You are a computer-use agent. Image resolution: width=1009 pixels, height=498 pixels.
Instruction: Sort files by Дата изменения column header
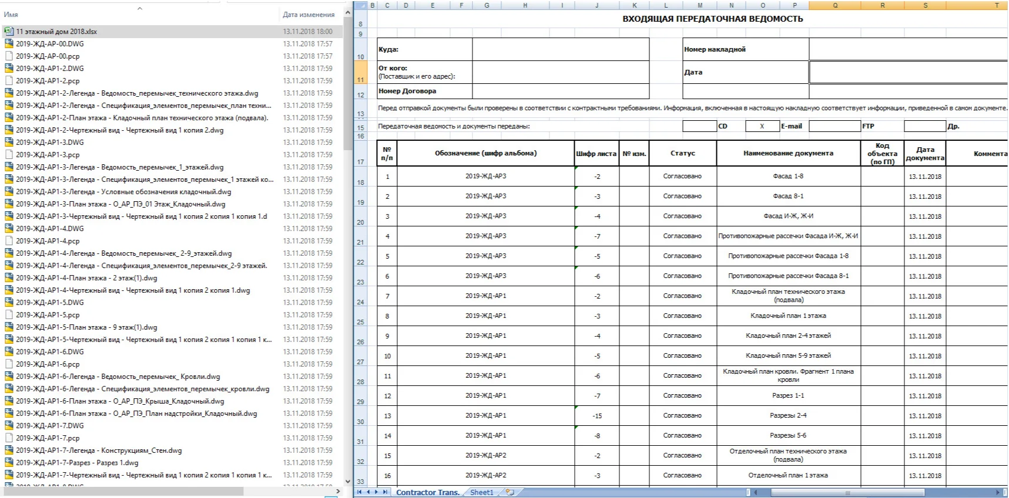pyautogui.click(x=309, y=15)
